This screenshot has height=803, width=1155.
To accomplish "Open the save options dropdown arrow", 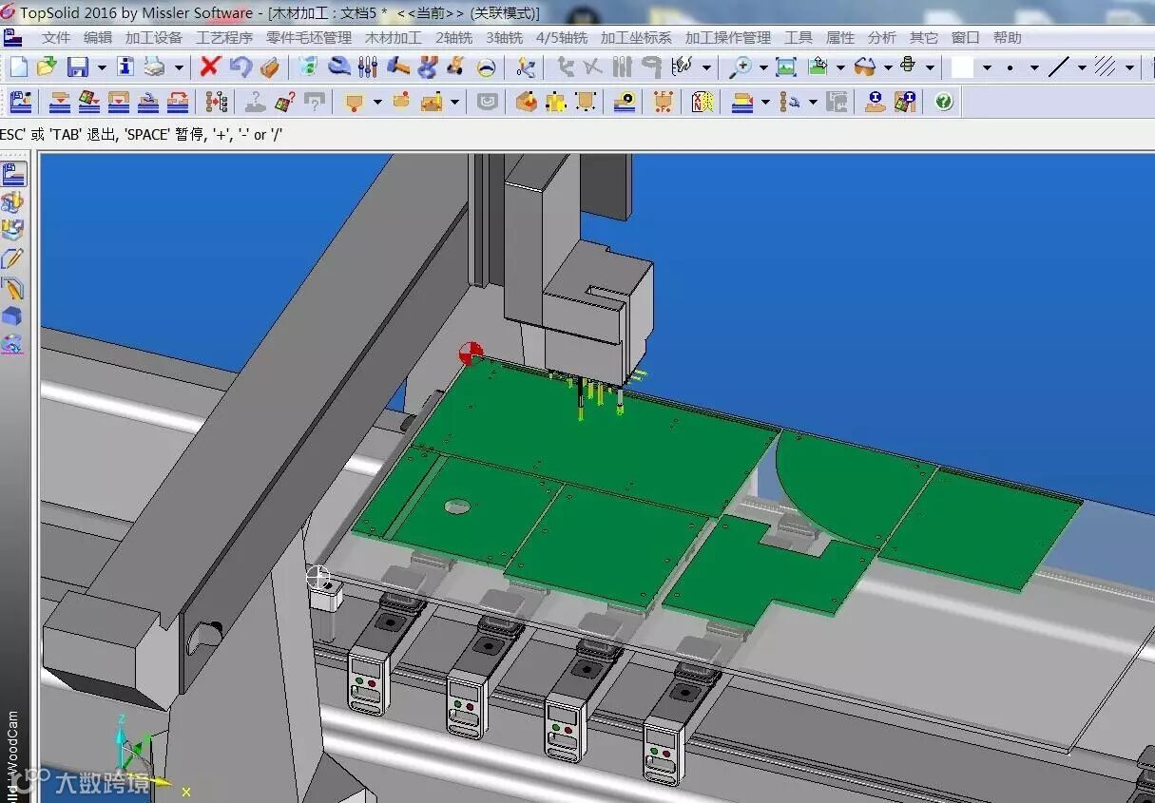I will click(x=101, y=68).
